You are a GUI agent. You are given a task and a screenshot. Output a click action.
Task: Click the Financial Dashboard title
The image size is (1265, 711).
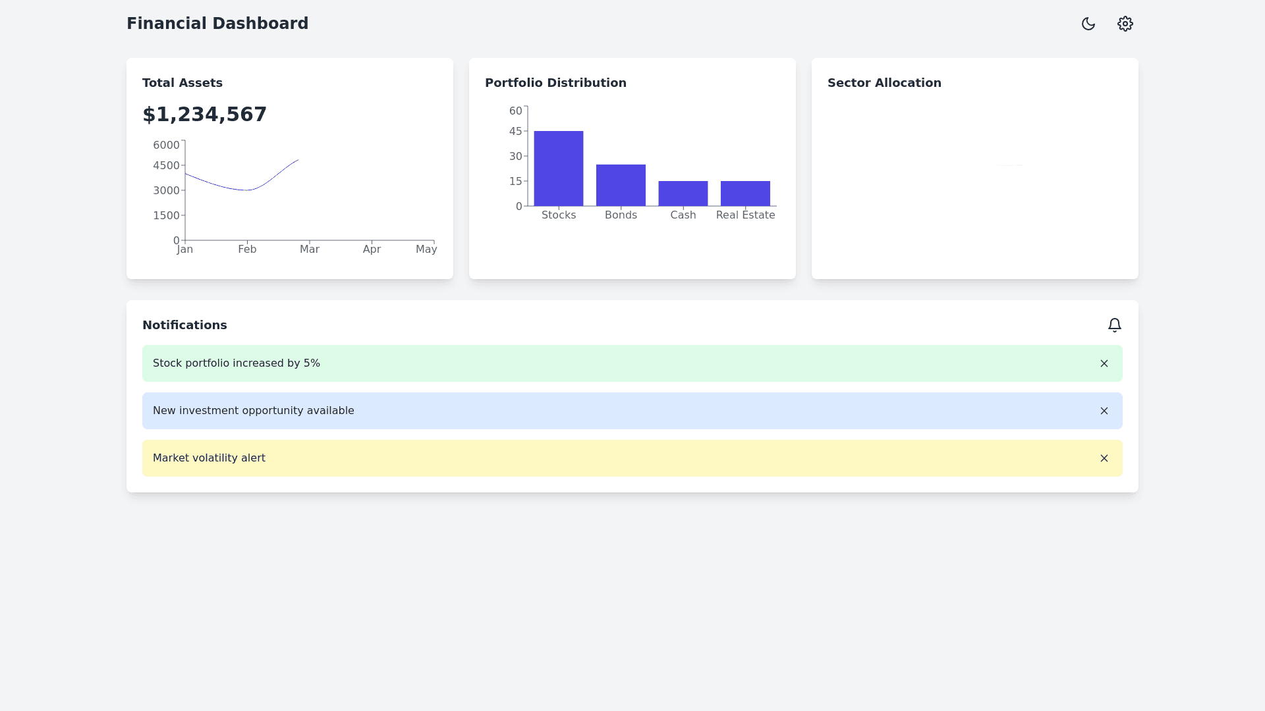(217, 24)
